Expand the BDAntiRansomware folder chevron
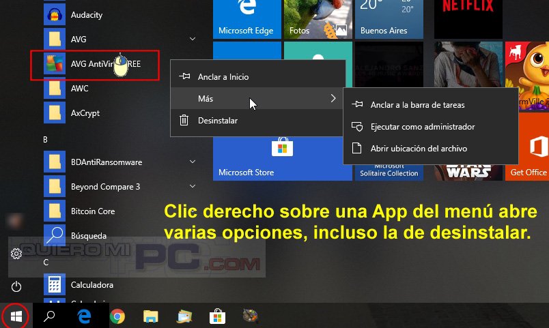Screen dimensions: 549x328 coord(193,162)
